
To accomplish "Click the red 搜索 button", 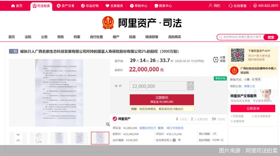I will click(x=271, y=37).
